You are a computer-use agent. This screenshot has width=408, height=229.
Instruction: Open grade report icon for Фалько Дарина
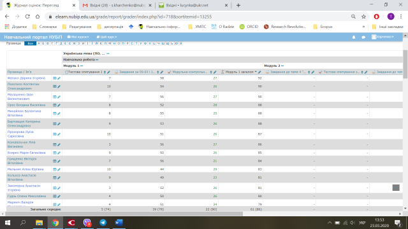click(55, 78)
